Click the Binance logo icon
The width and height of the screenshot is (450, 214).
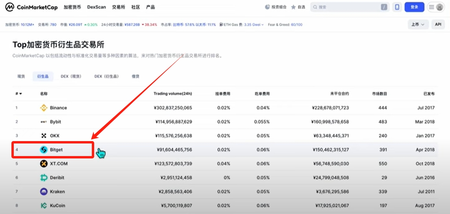tap(44, 108)
